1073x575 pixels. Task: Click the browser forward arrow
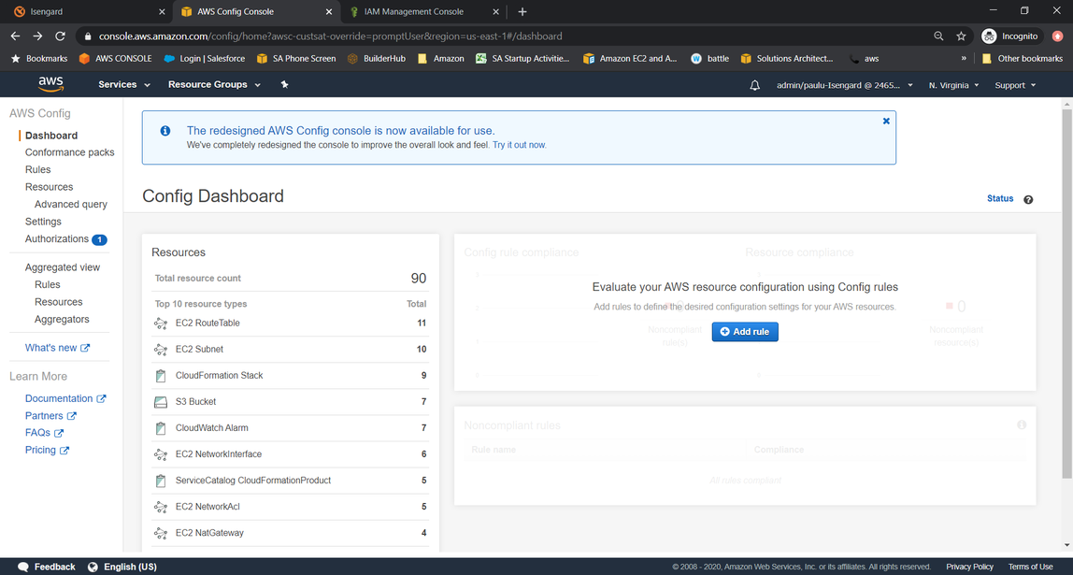[x=37, y=36]
